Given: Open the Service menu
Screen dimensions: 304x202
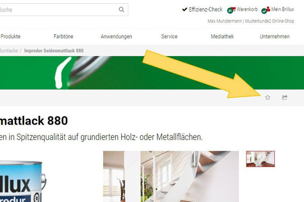Looking at the screenshot, I should [169, 36].
